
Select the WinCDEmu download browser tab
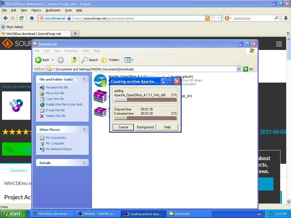pos(36,33)
